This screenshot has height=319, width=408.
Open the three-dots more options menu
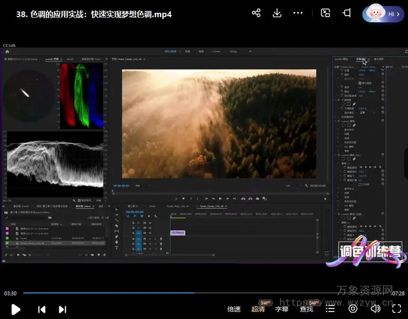point(298,13)
